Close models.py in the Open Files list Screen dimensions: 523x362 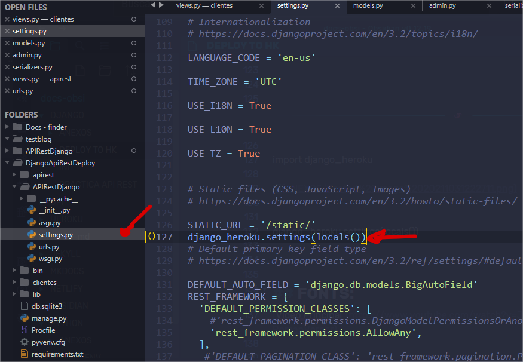[x=7, y=43]
